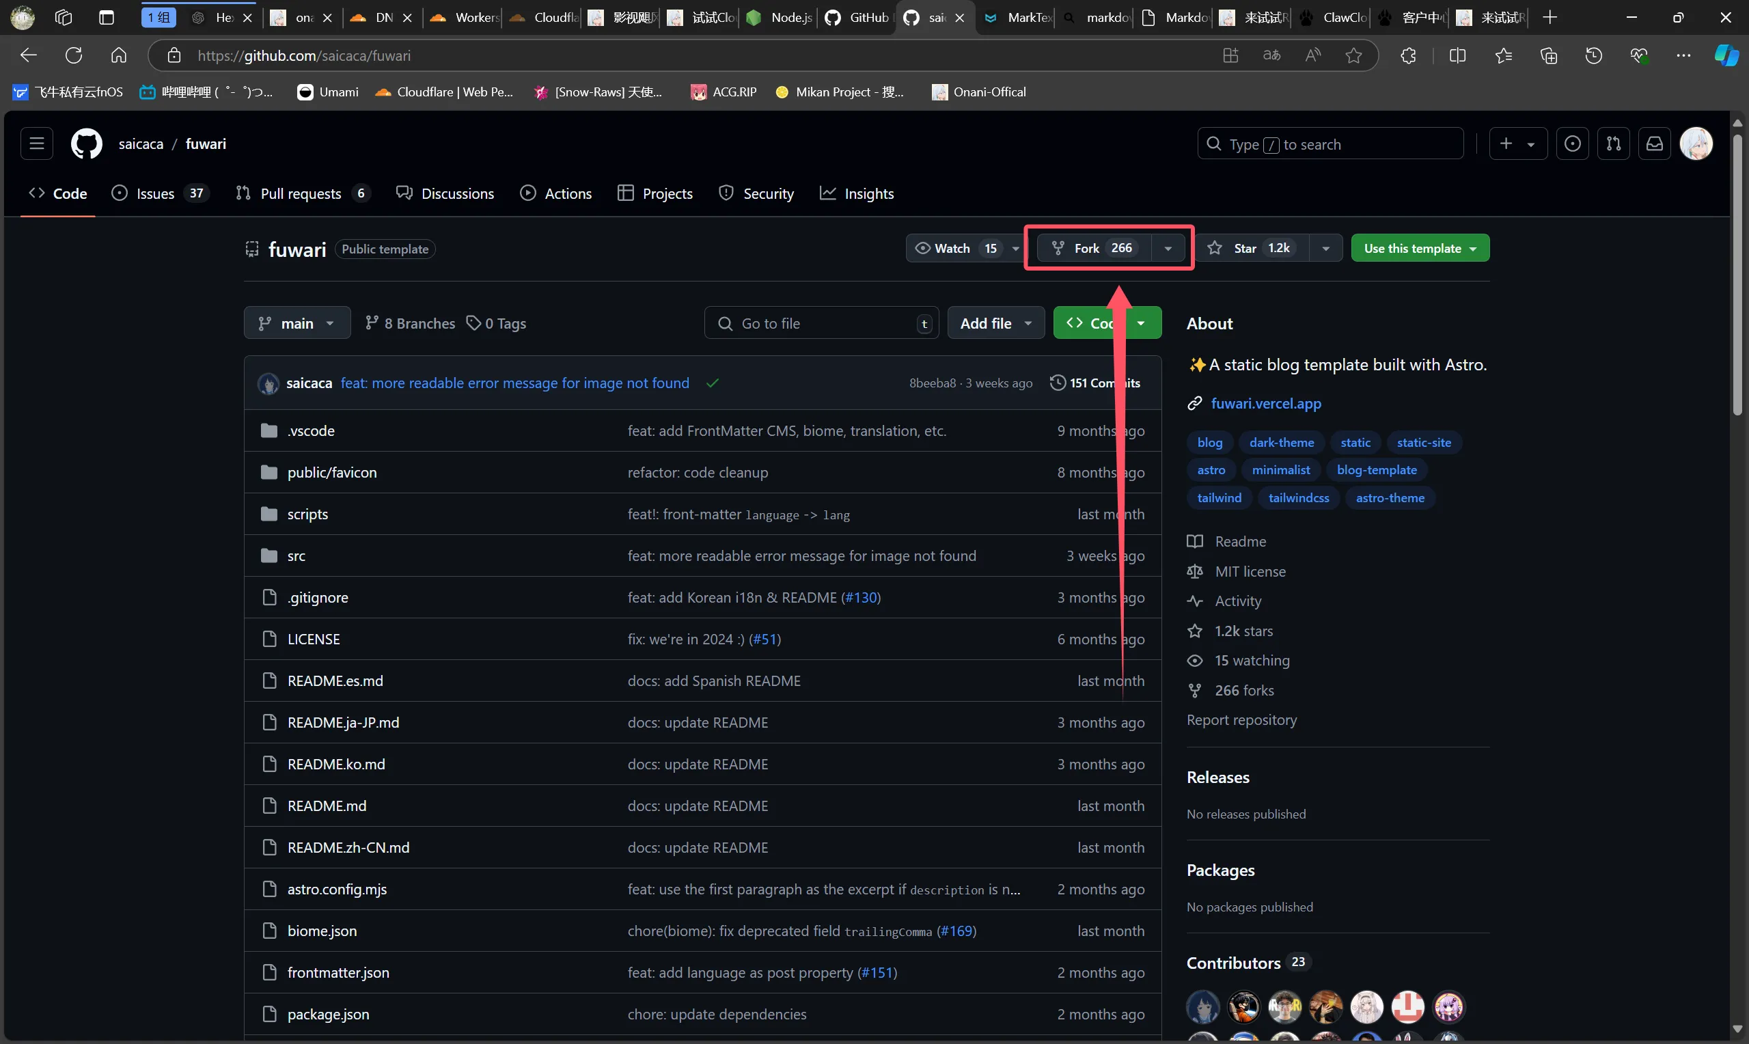The width and height of the screenshot is (1749, 1044).
Task: Click the Go to file search field
Action: tap(820, 323)
